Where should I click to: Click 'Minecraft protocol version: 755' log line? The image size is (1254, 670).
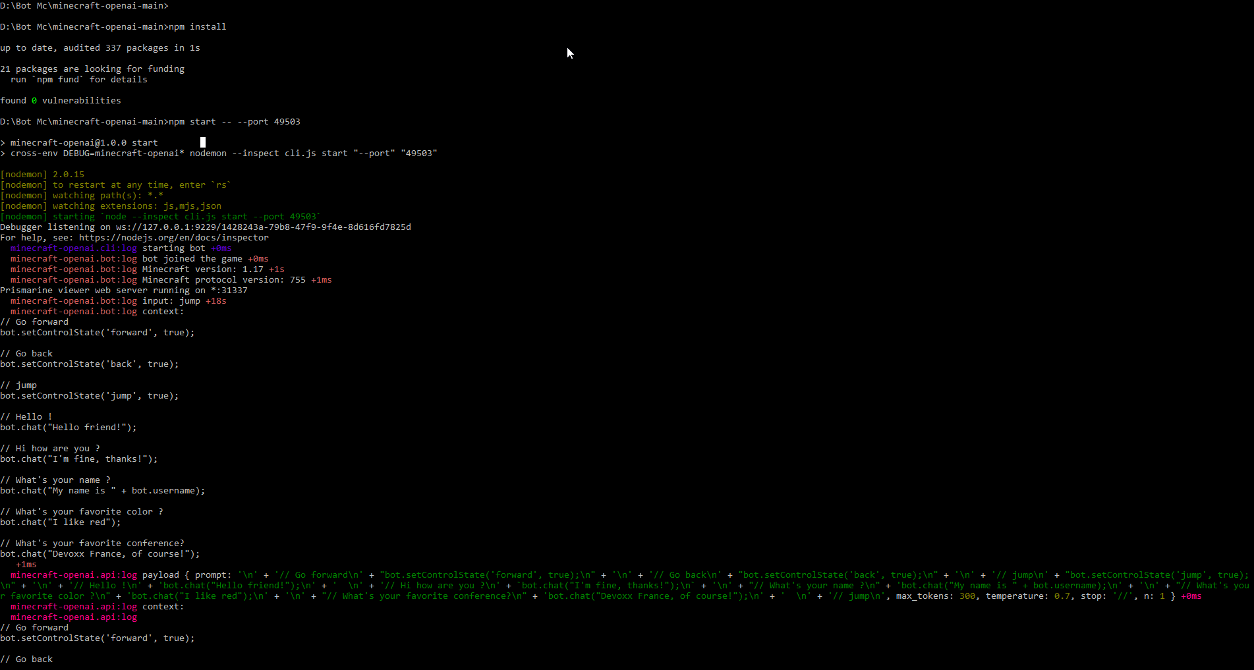click(171, 279)
